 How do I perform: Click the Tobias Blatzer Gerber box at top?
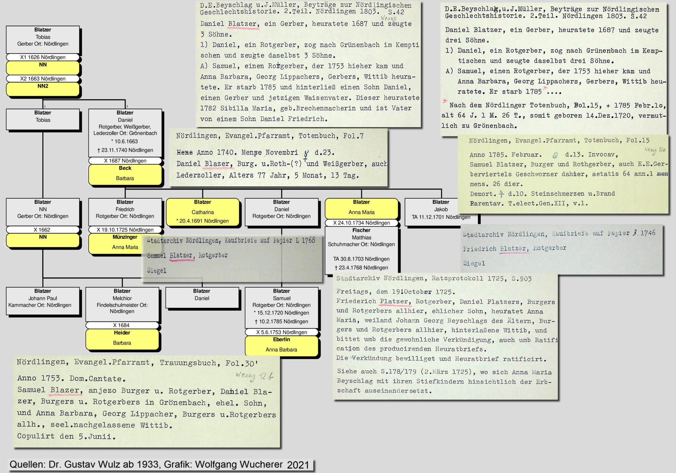tap(43, 39)
